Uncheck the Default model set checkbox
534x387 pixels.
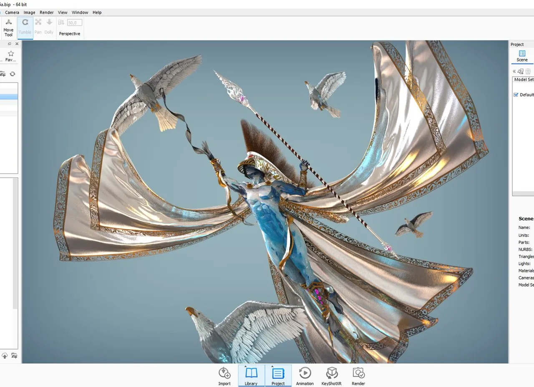[x=516, y=95]
